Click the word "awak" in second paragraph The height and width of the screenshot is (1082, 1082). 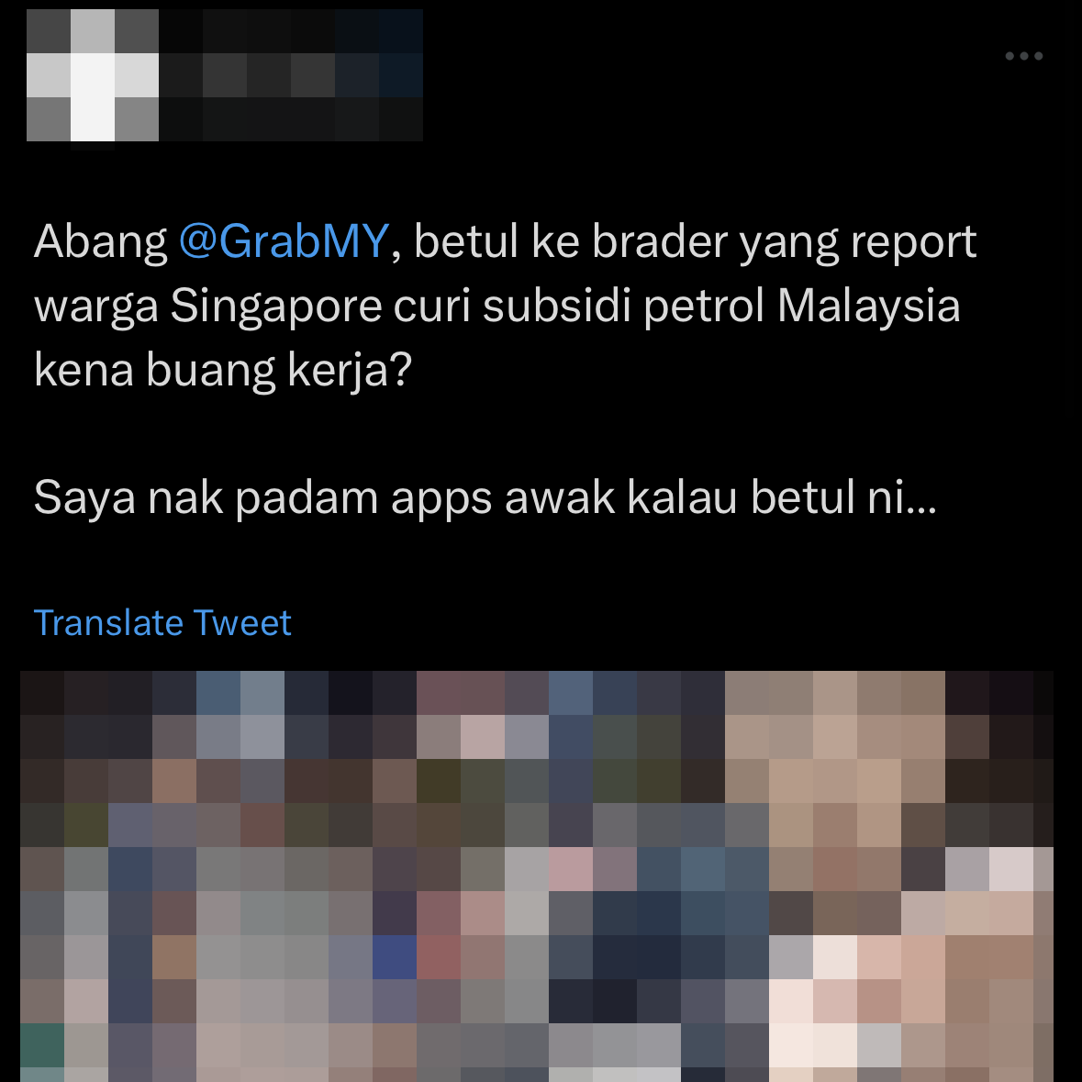coord(560,496)
